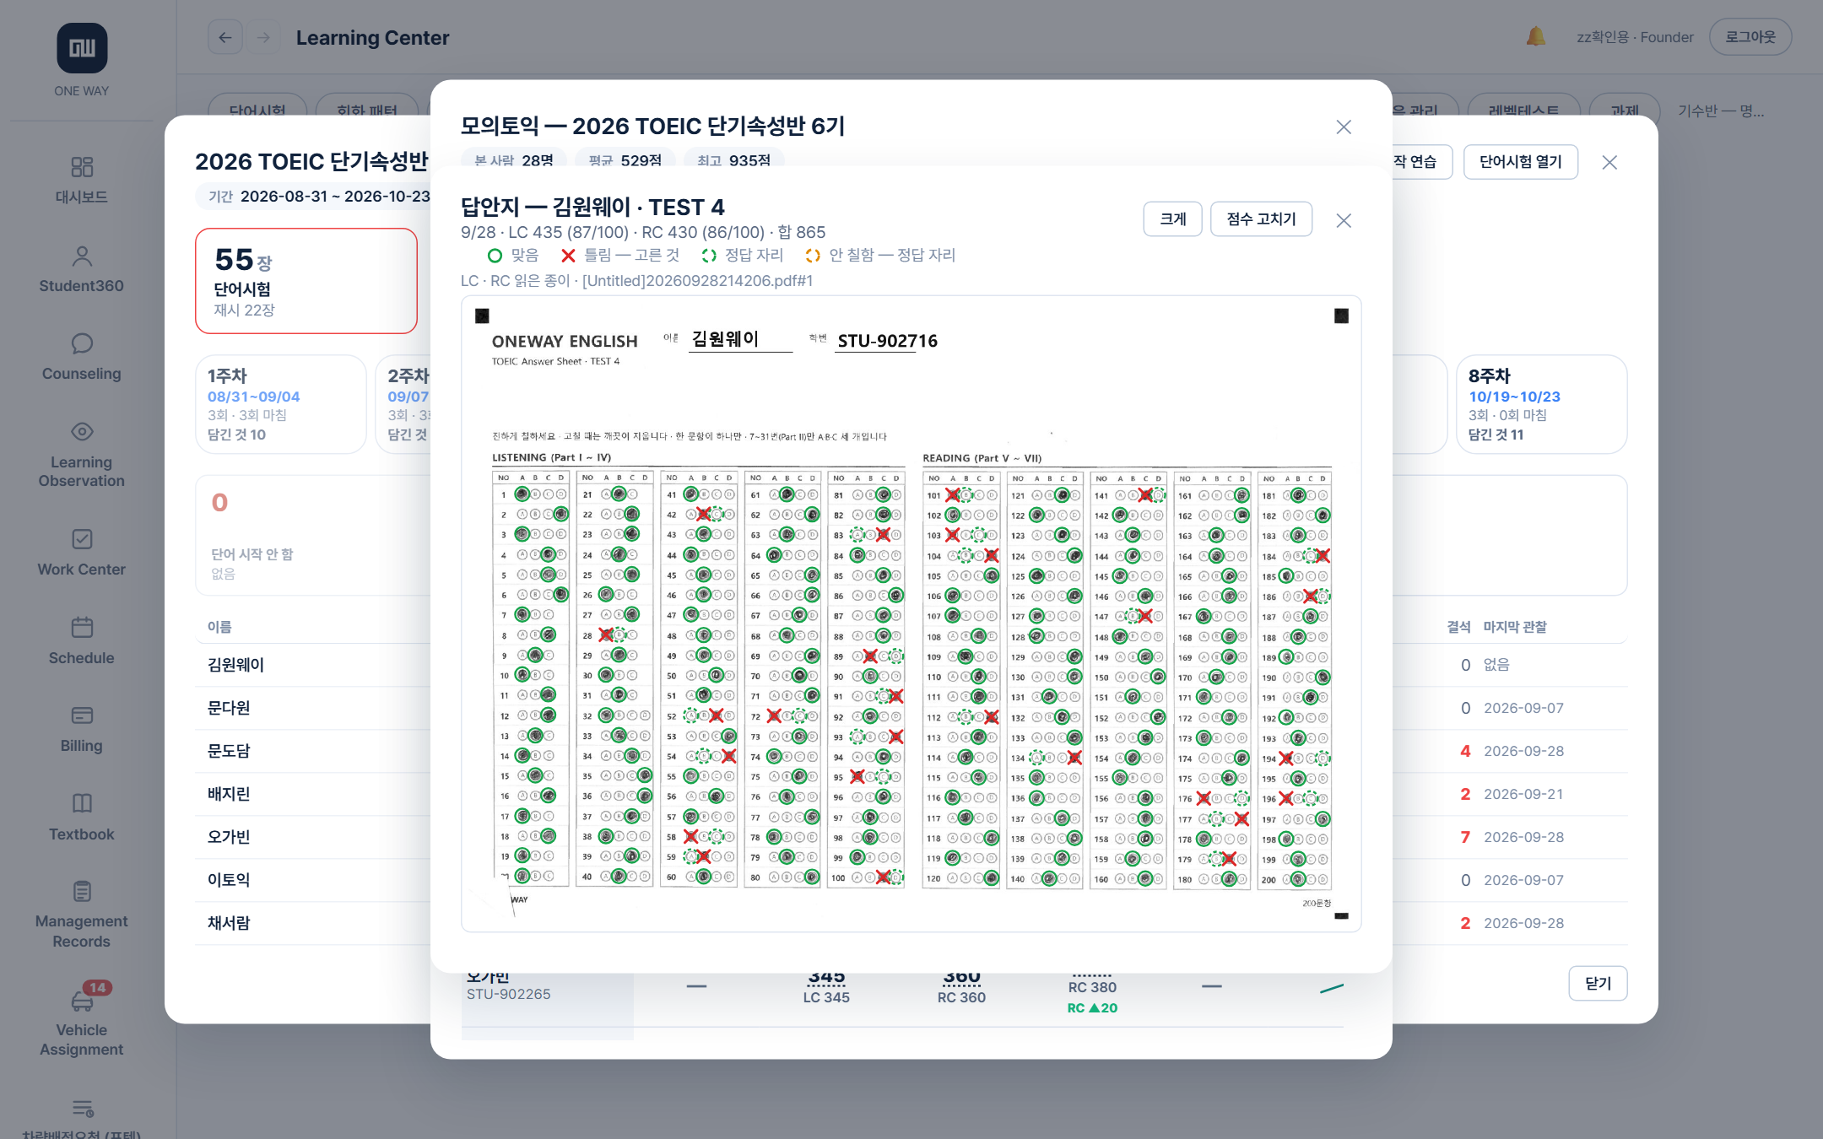Click the Learning Center page title
The width and height of the screenshot is (1823, 1139).
[372, 38]
